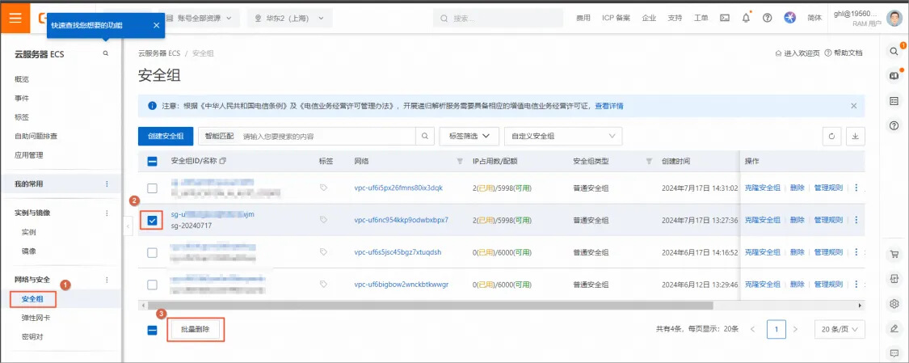Screen dimensions: 909x363
Task: Close the notice banner
Action: [x=853, y=106]
